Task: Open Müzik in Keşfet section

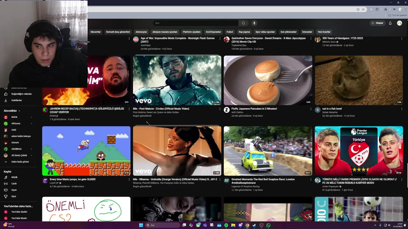Action: pyautogui.click(x=18, y=177)
